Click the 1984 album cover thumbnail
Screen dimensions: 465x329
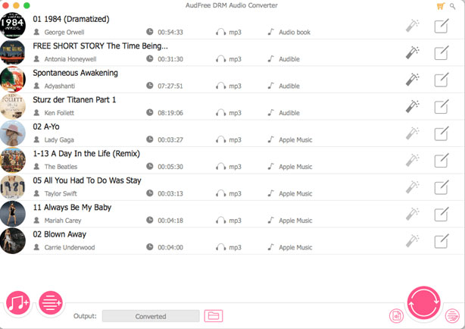13,26
